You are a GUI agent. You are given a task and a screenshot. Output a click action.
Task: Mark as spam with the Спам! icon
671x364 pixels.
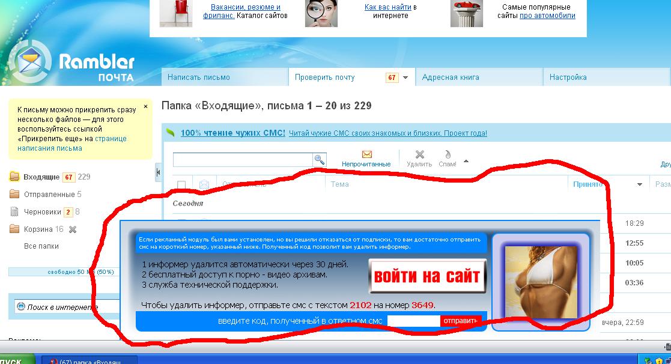(448, 155)
